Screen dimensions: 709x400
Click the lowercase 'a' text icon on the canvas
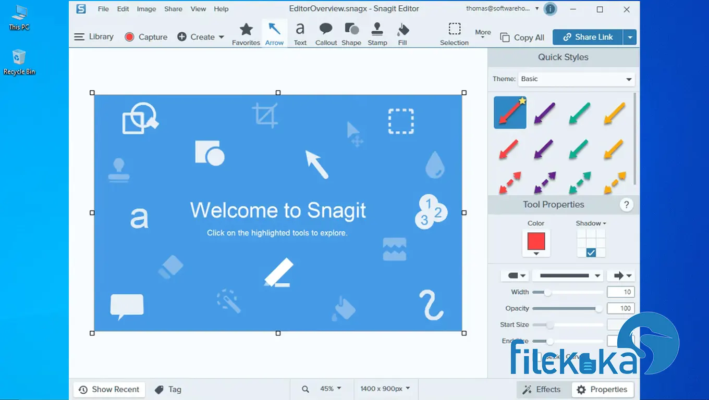click(139, 218)
